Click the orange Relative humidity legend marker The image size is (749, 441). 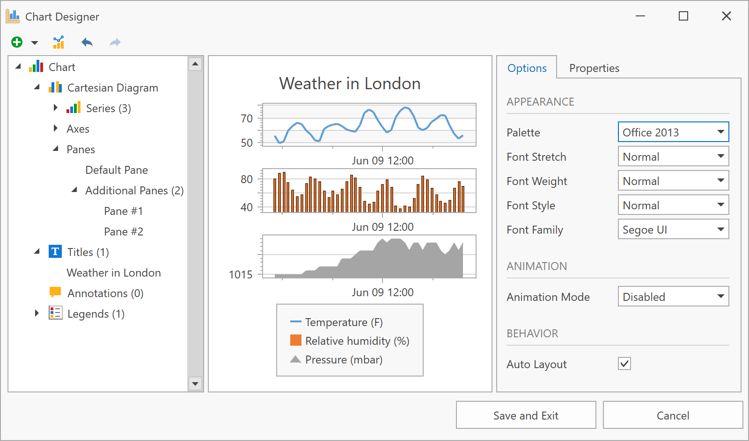pyautogui.click(x=296, y=340)
